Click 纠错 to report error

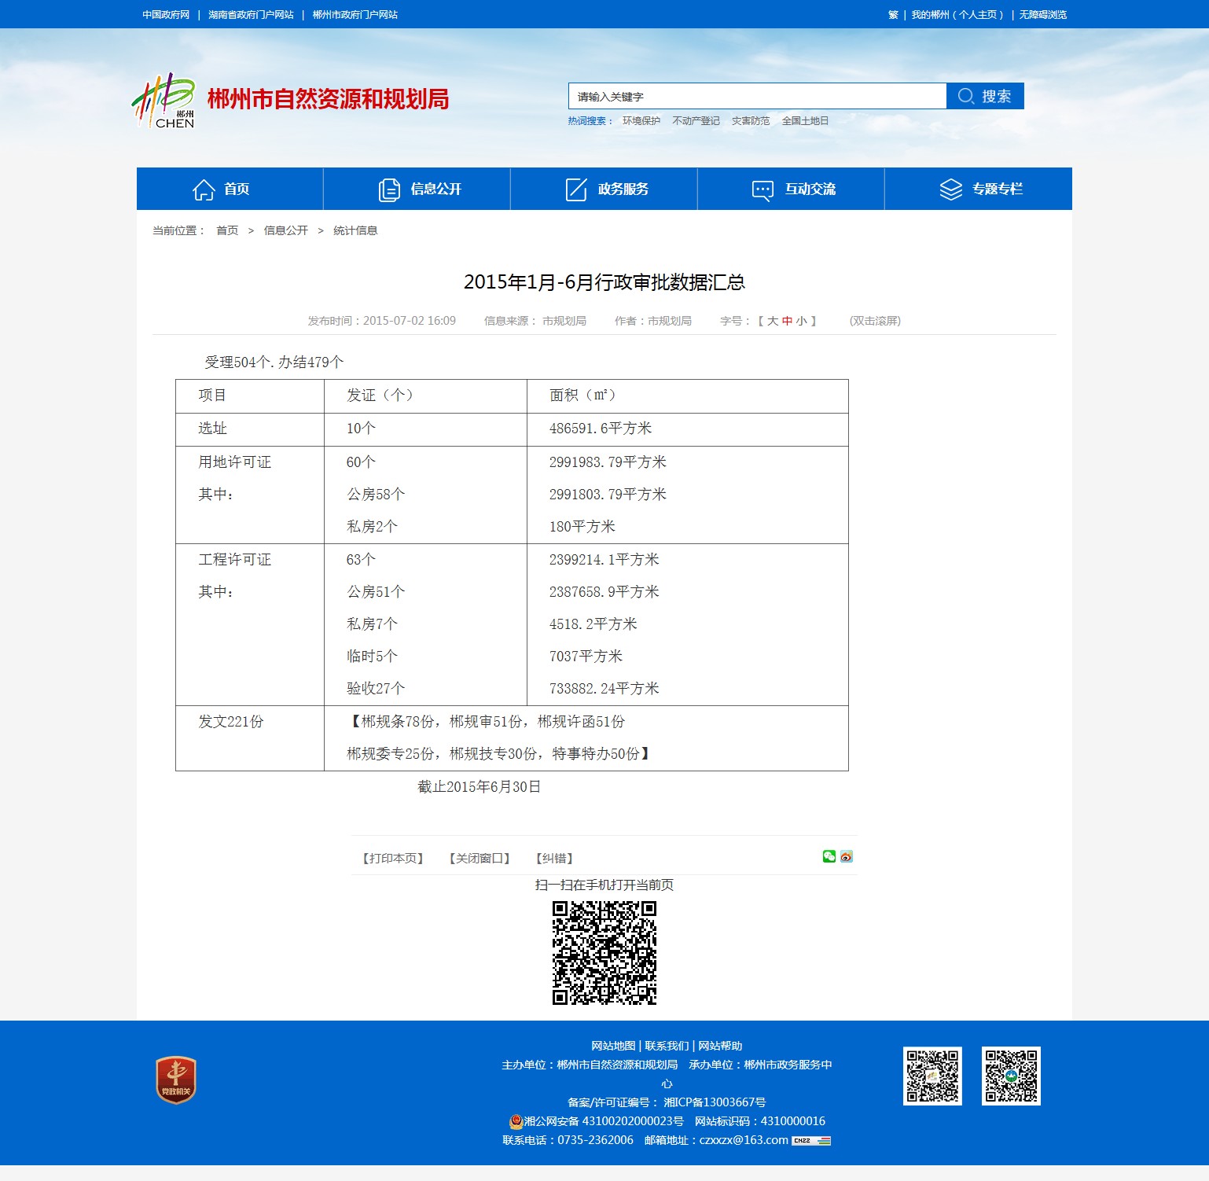click(x=554, y=859)
